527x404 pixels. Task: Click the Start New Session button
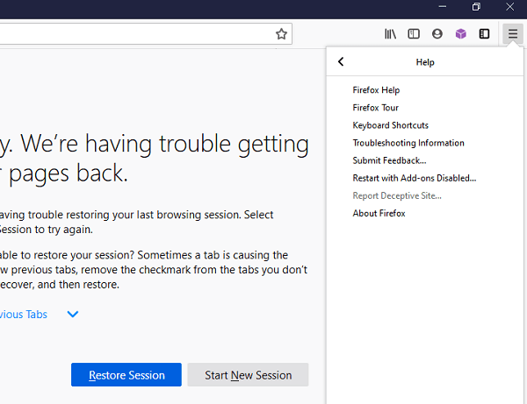(248, 375)
